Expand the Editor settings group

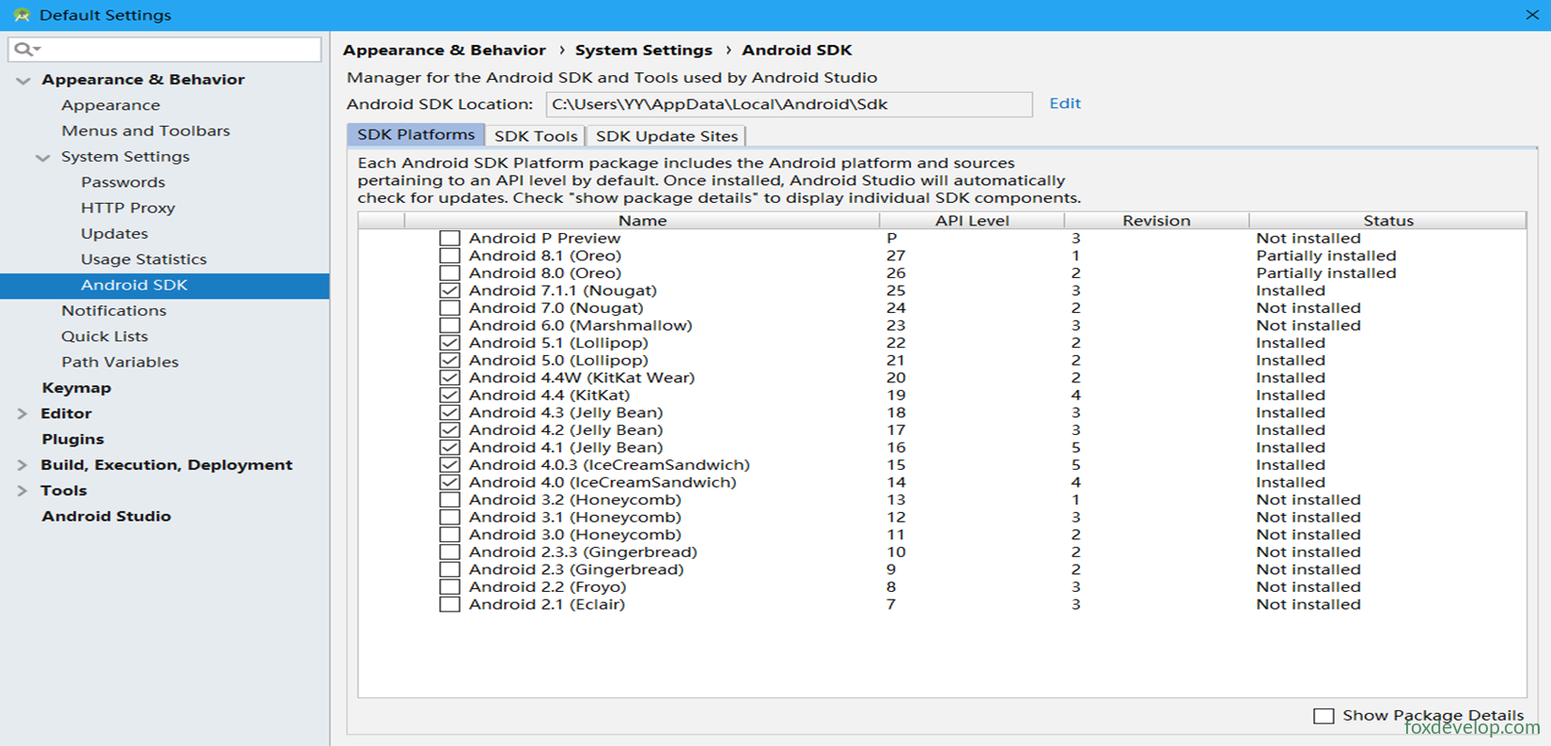click(x=23, y=413)
